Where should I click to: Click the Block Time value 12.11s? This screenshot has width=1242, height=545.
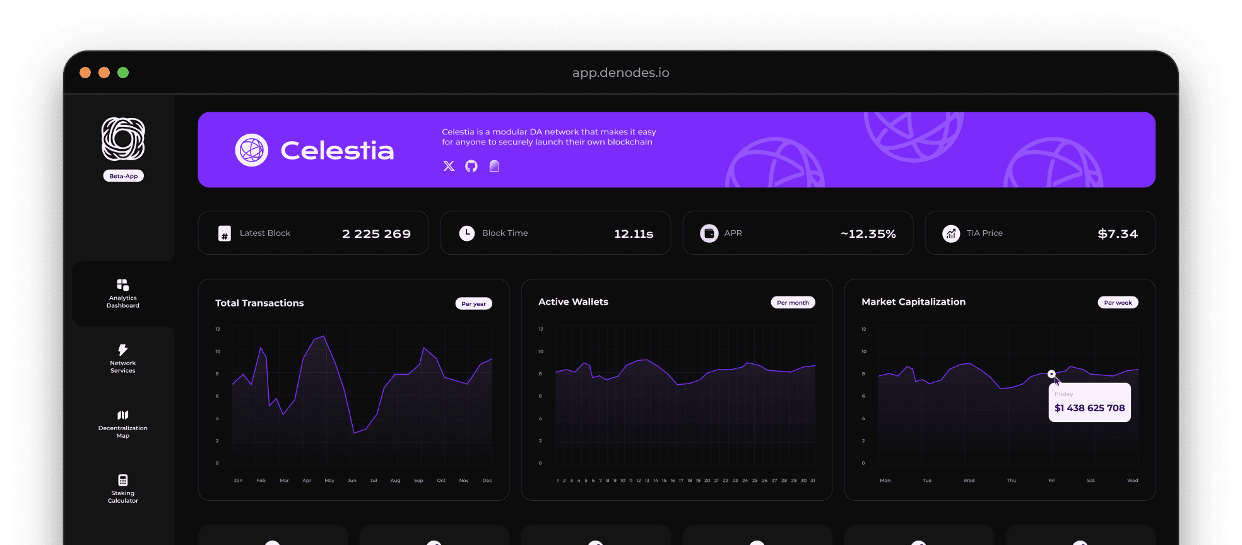click(634, 234)
